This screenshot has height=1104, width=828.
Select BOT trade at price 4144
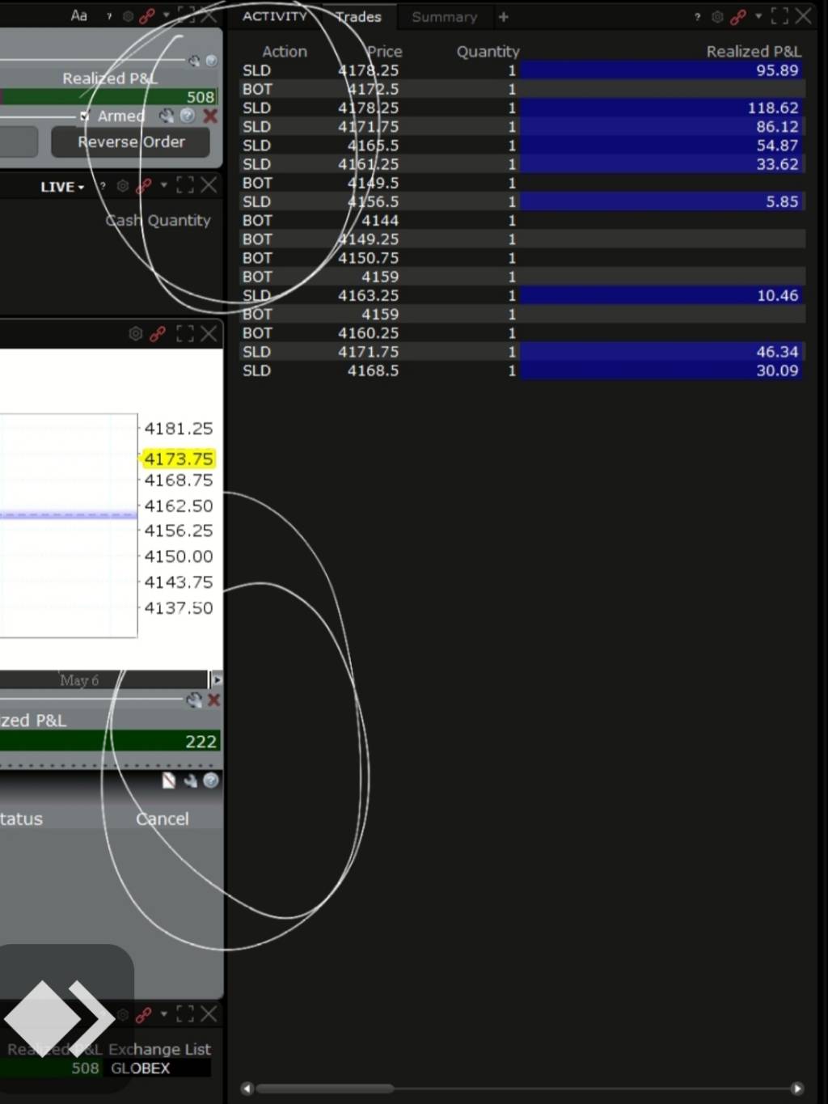coord(522,220)
